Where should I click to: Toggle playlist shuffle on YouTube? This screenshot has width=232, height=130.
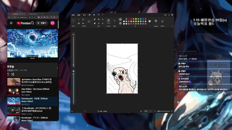[13, 74]
